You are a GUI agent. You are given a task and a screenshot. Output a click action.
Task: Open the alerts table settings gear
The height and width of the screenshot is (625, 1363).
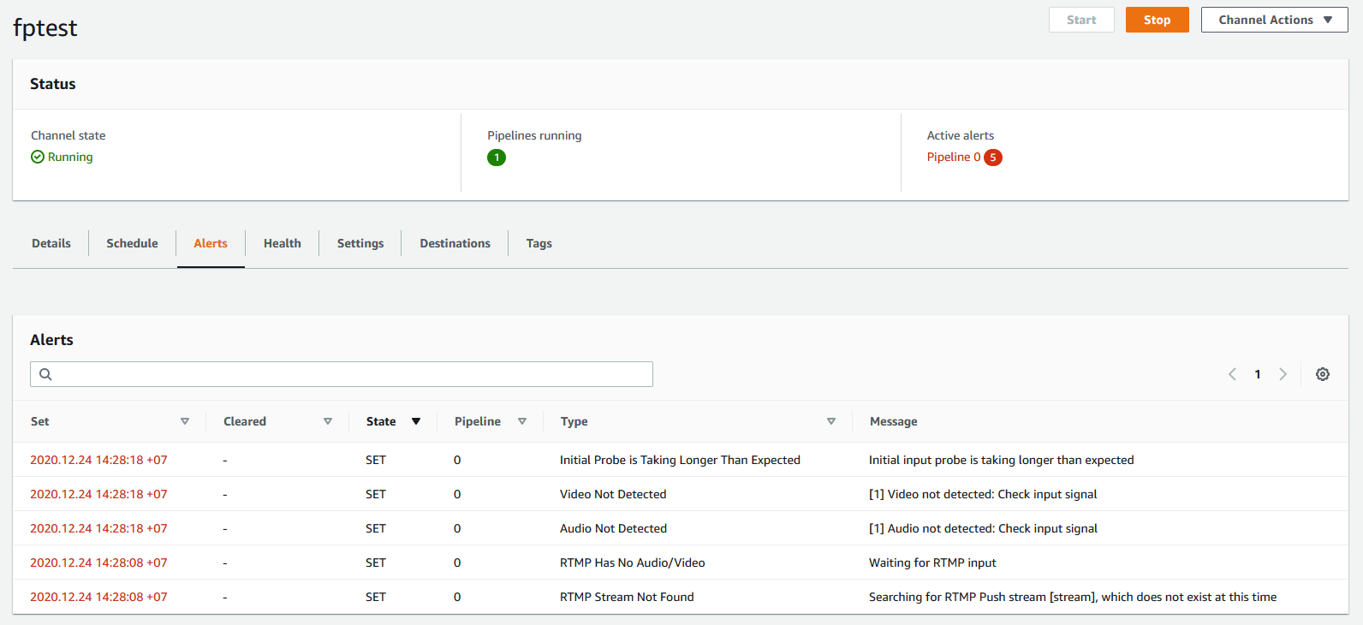(1323, 374)
